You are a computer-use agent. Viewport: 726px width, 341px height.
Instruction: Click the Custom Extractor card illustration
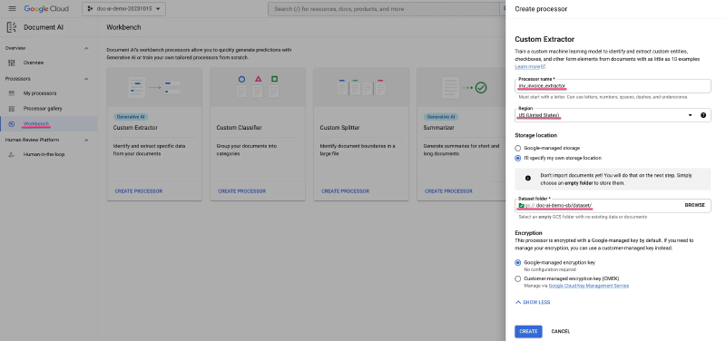[154, 87]
